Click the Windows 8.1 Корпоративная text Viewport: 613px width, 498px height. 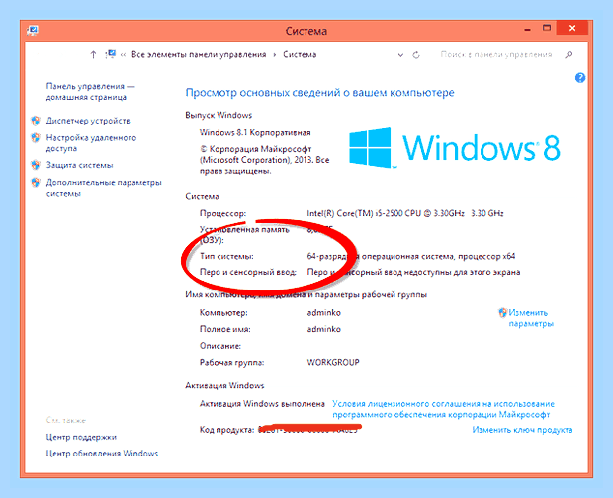[255, 133]
